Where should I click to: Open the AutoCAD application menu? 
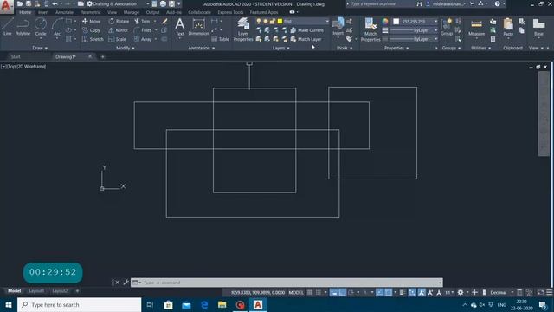click(x=7, y=6)
